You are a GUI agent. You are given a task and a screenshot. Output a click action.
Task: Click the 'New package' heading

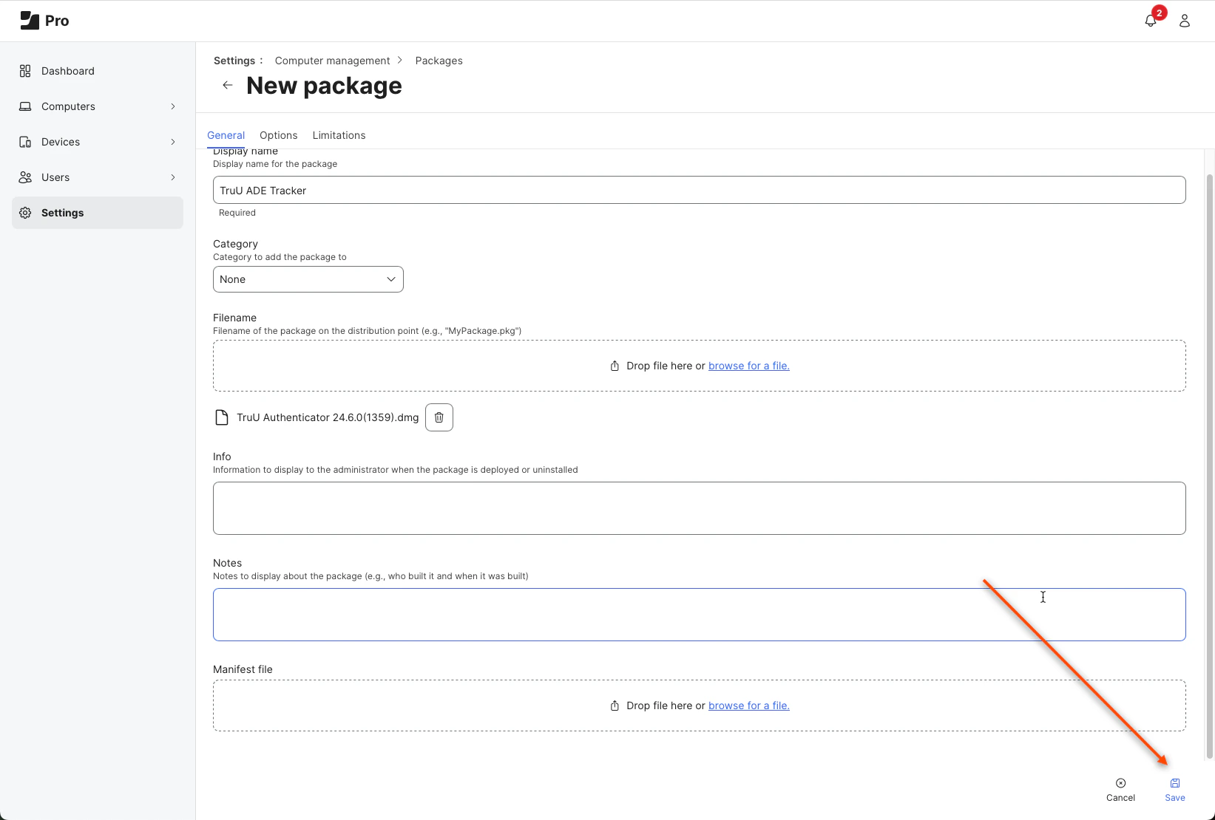(x=324, y=86)
